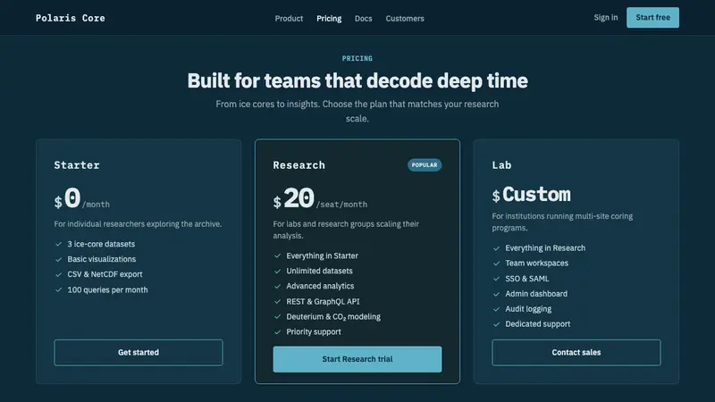
Task: Click the 'Admin dashboard' feature text
Action: 536,294
